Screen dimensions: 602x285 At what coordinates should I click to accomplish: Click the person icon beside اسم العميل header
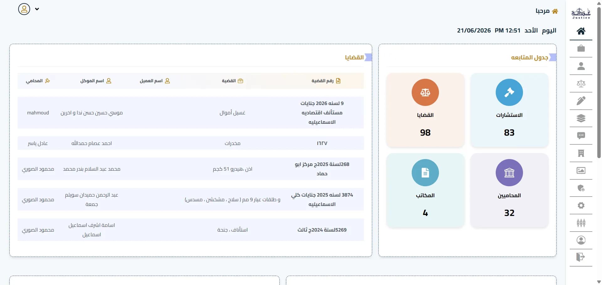pos(167,81)
